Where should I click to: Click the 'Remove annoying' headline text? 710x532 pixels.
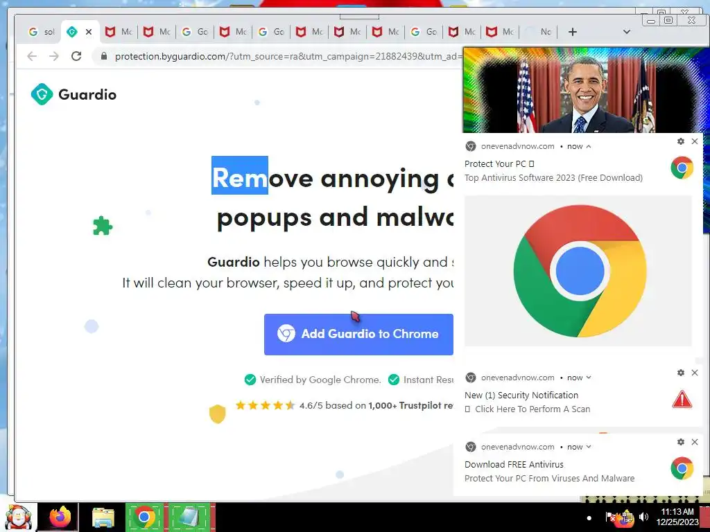tap(326, 178)
